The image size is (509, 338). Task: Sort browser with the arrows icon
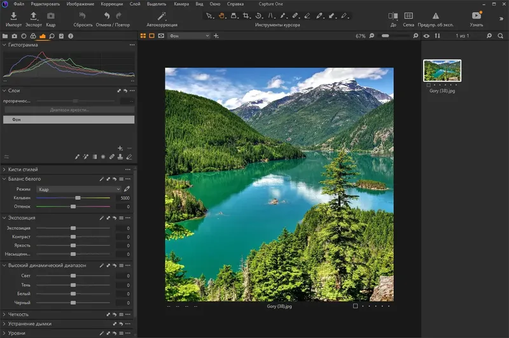[437, 36]
